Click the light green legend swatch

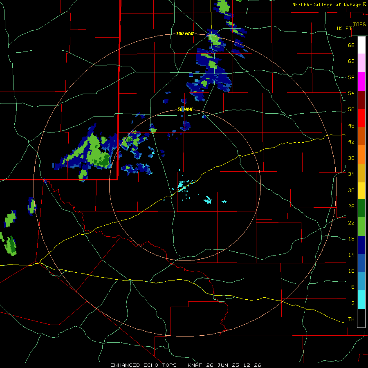[361, 227]
